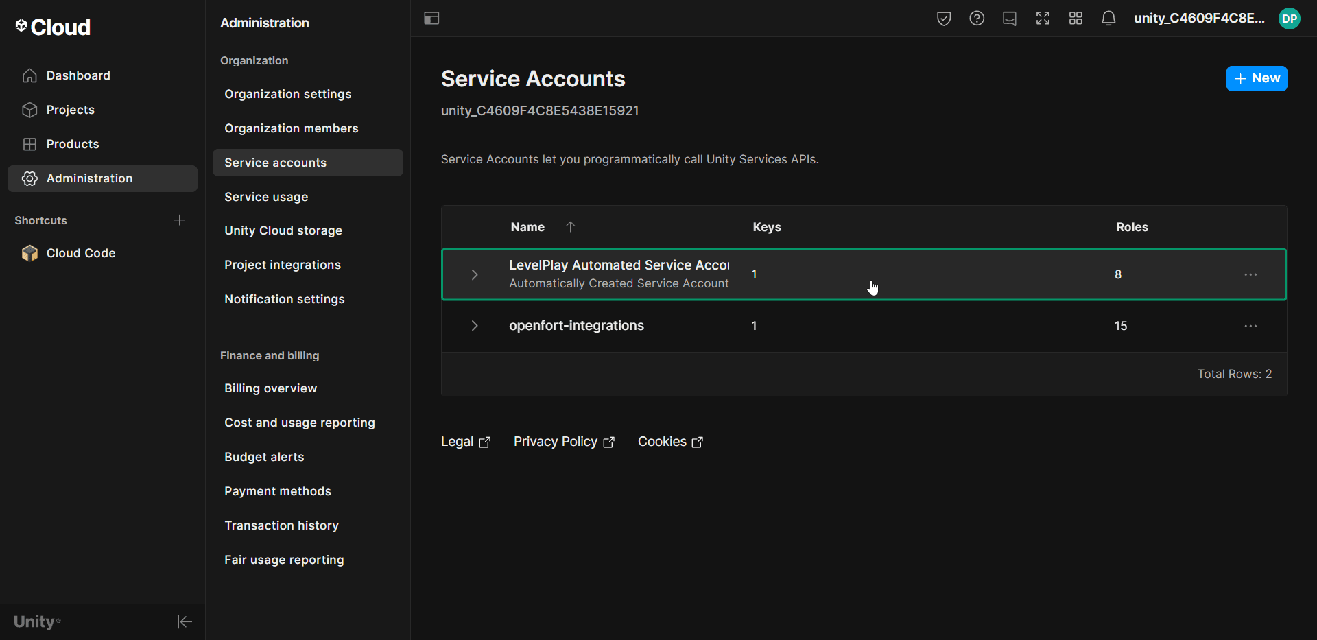The width and height of the screenshot is (1317, 640).
Task: Switch to Service usage section
Action: tap(265, 197)
